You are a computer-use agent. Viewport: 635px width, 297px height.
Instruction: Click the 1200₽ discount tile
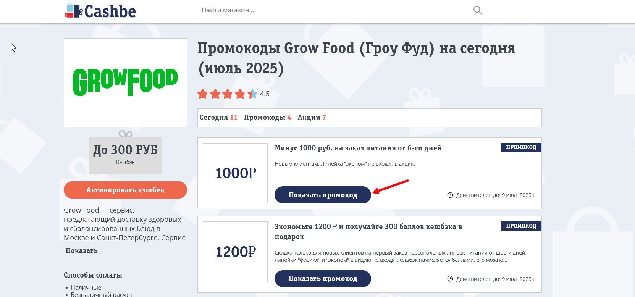click(235, 252)
